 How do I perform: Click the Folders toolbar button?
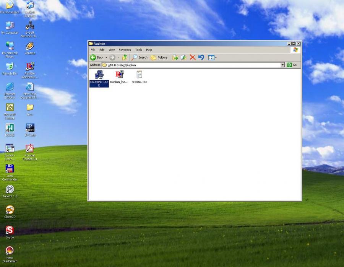(x=159, y=57)
